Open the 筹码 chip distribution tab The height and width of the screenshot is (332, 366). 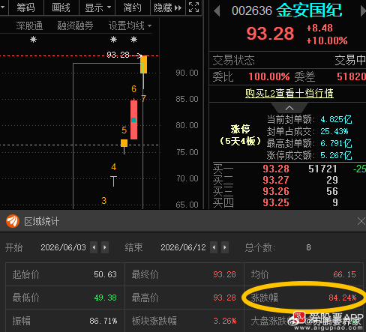pyautogui.click(x=25, y=7)
